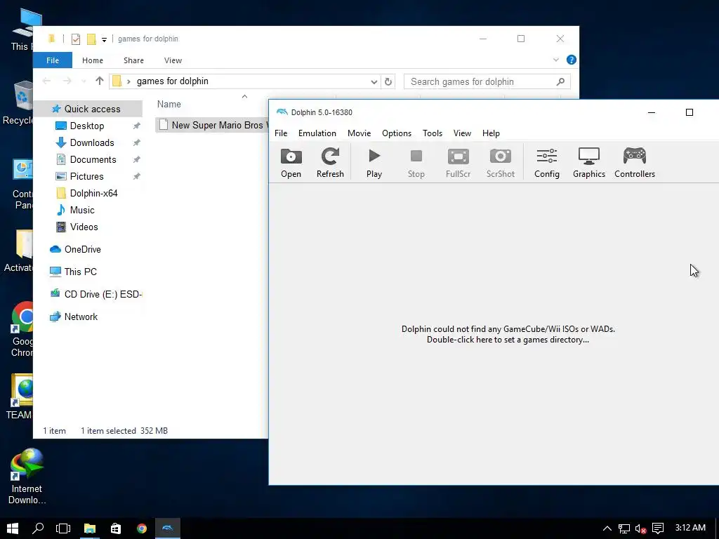Click the Forward arrow in File Explorer
719x539 pixels.
tap(67, 81)
